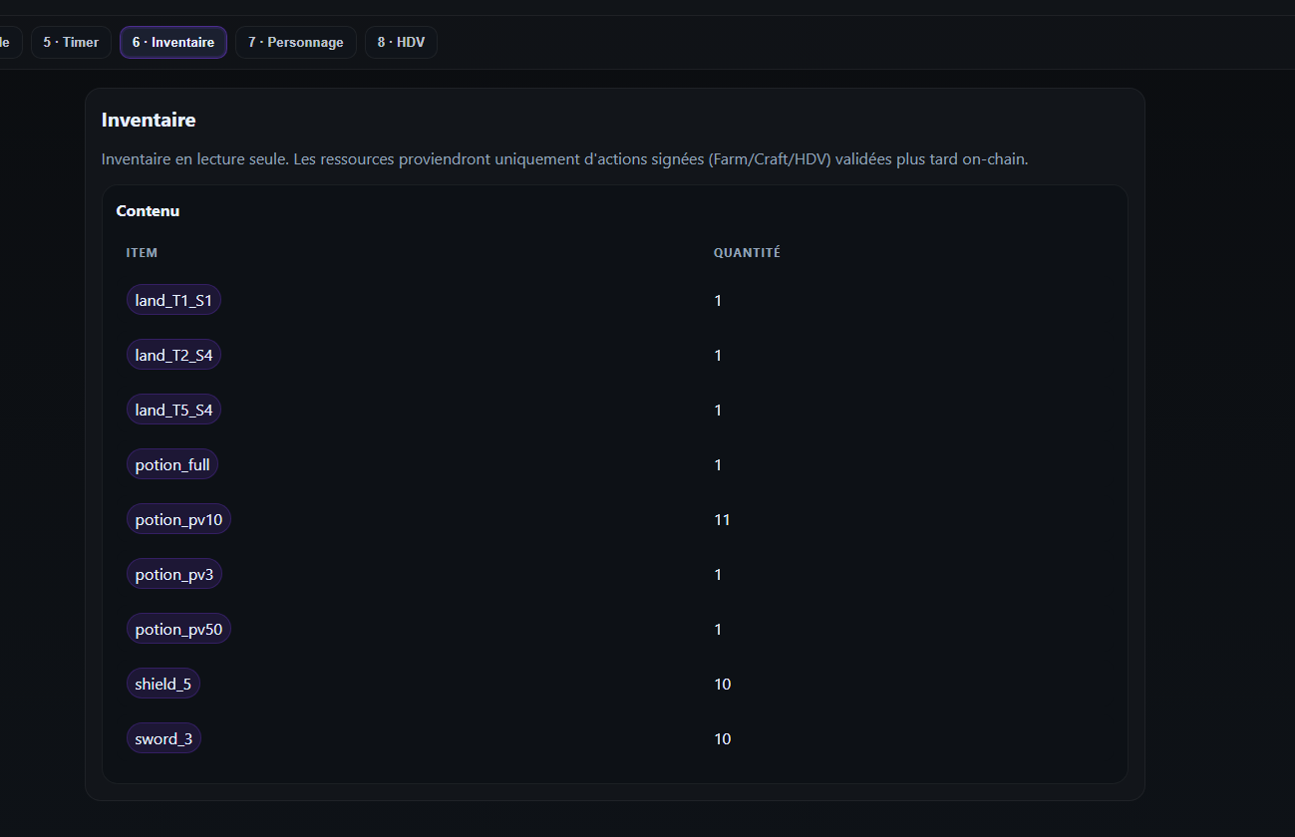Click the sword_3 item badge
The height and width of the screenshot is (837, 1295).
pyautogui.click(x=163, y=738)
